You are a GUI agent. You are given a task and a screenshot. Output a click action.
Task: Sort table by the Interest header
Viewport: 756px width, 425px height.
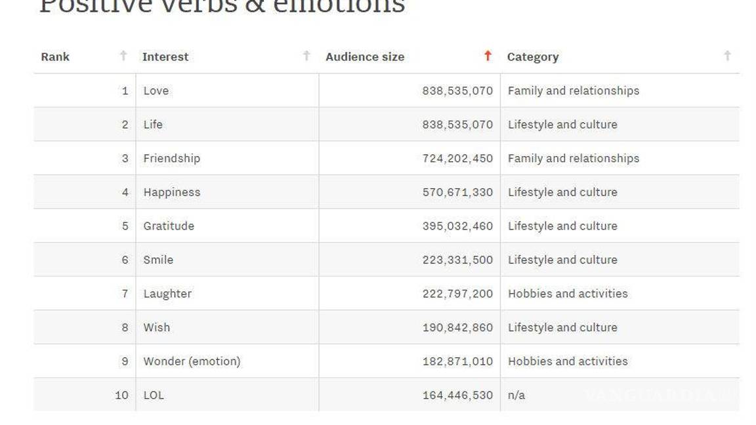pos(165,57)
